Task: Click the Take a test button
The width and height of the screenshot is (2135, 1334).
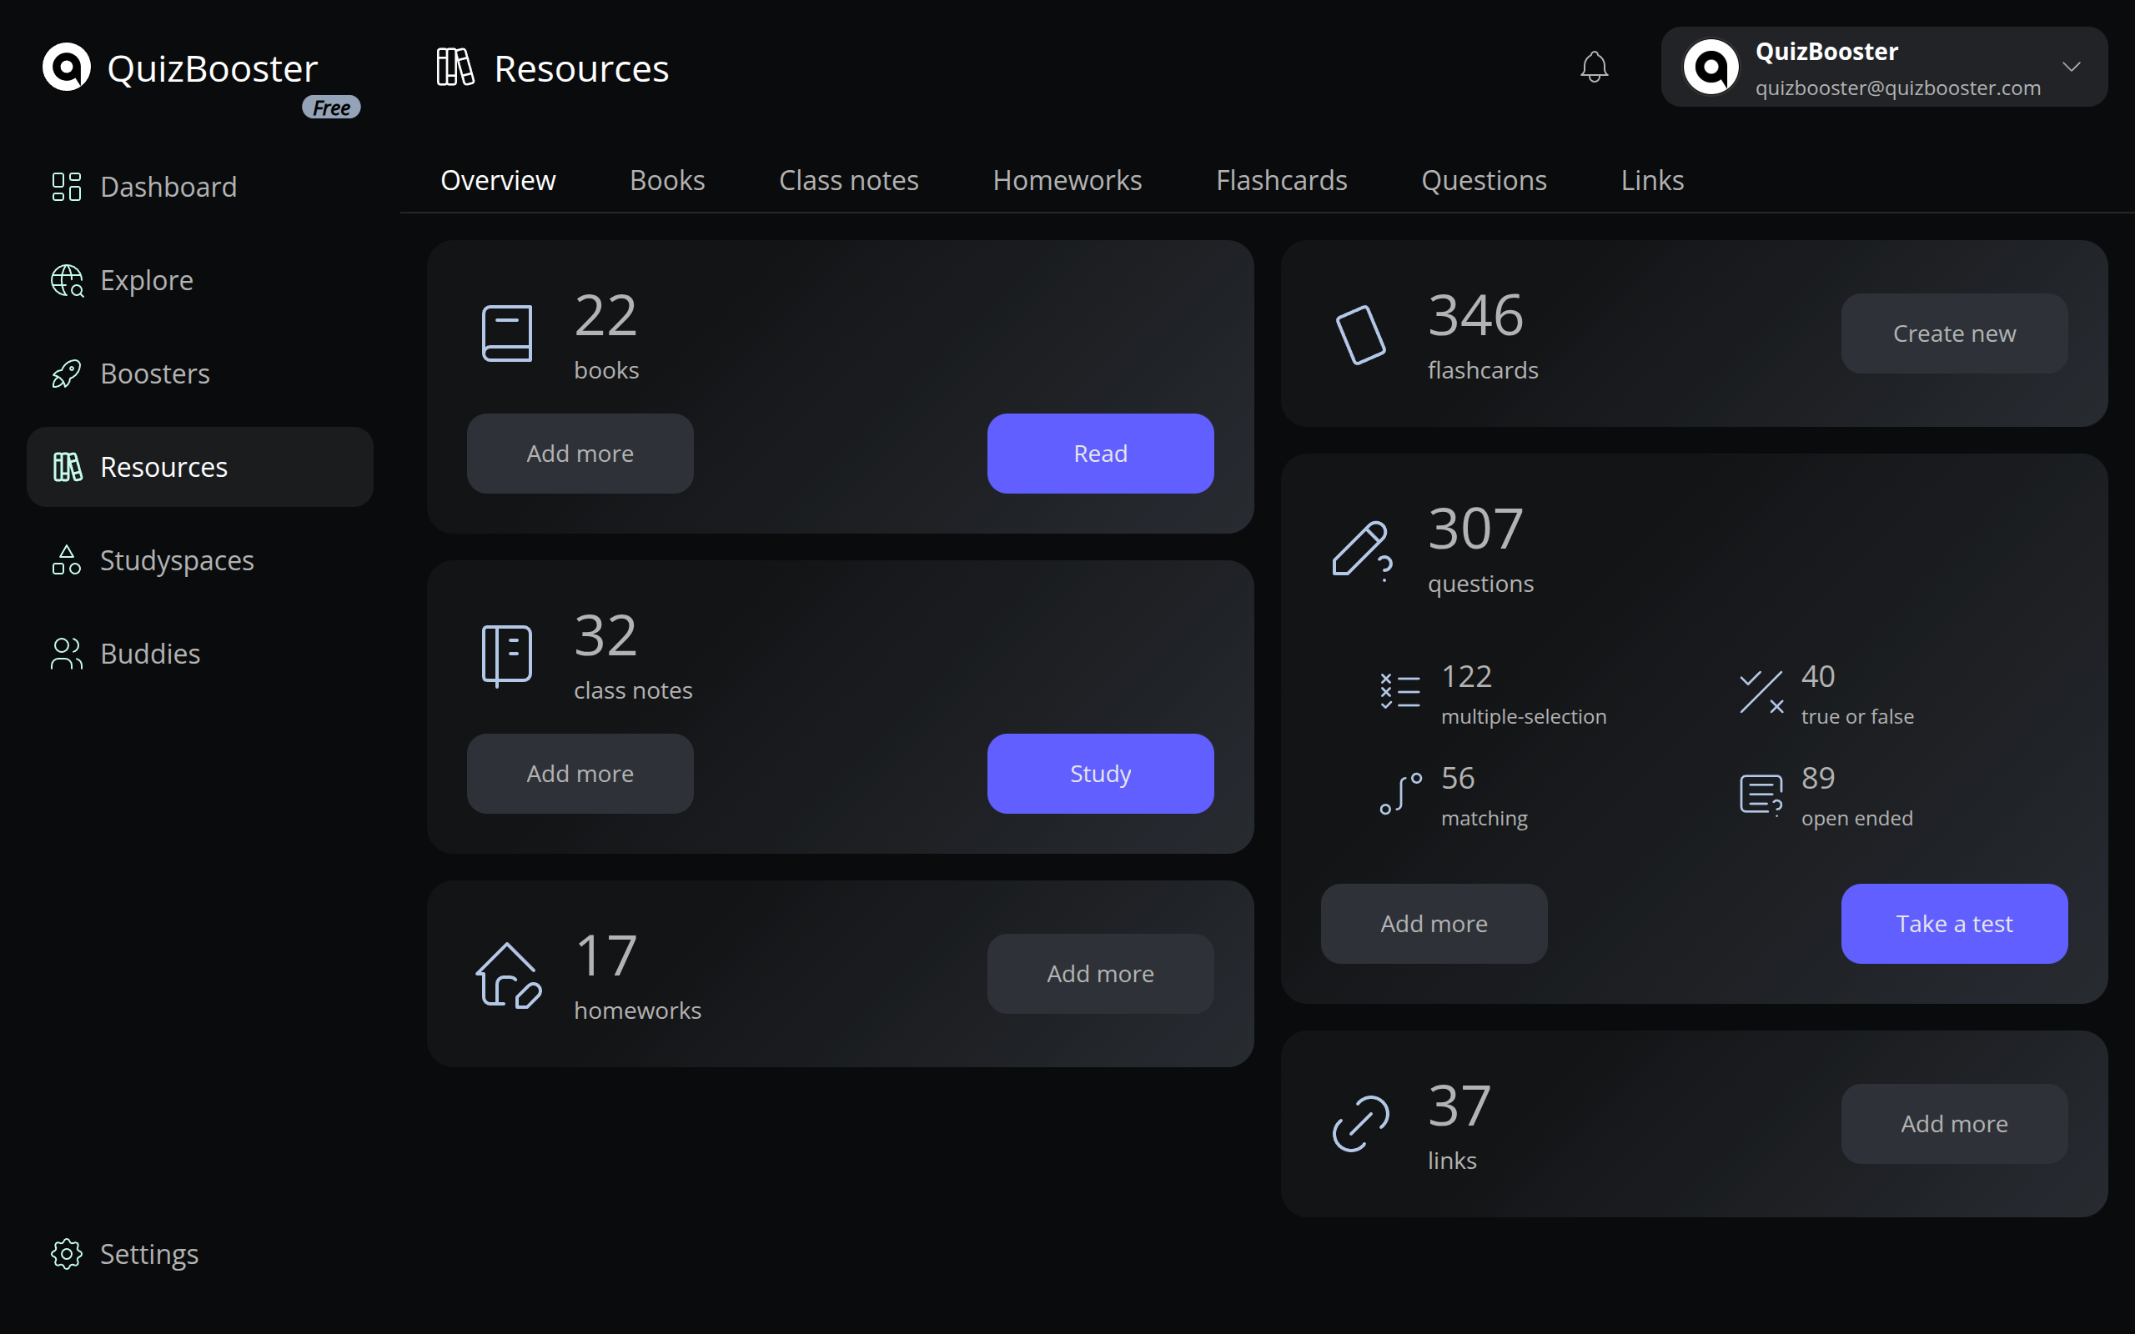Action: (1954, 924)
